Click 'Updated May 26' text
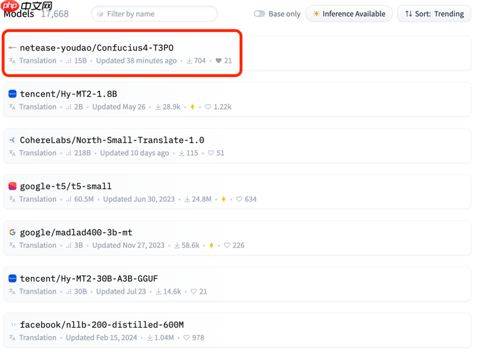 (x=119, y=106)
